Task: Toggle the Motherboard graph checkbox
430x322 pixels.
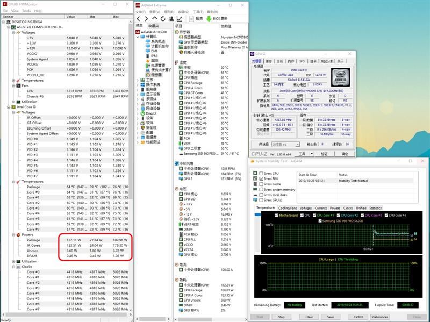Action: 277,216
